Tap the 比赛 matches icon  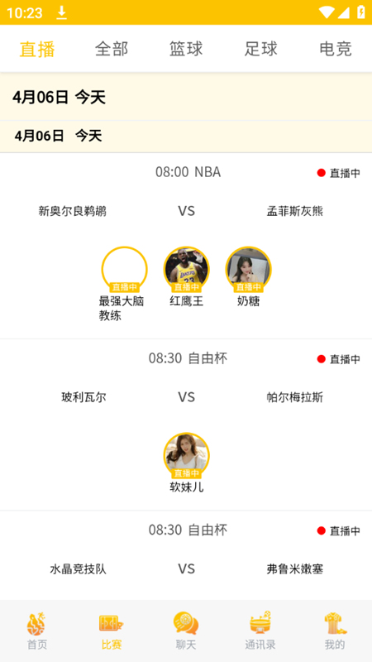click(x=112, y=631)
